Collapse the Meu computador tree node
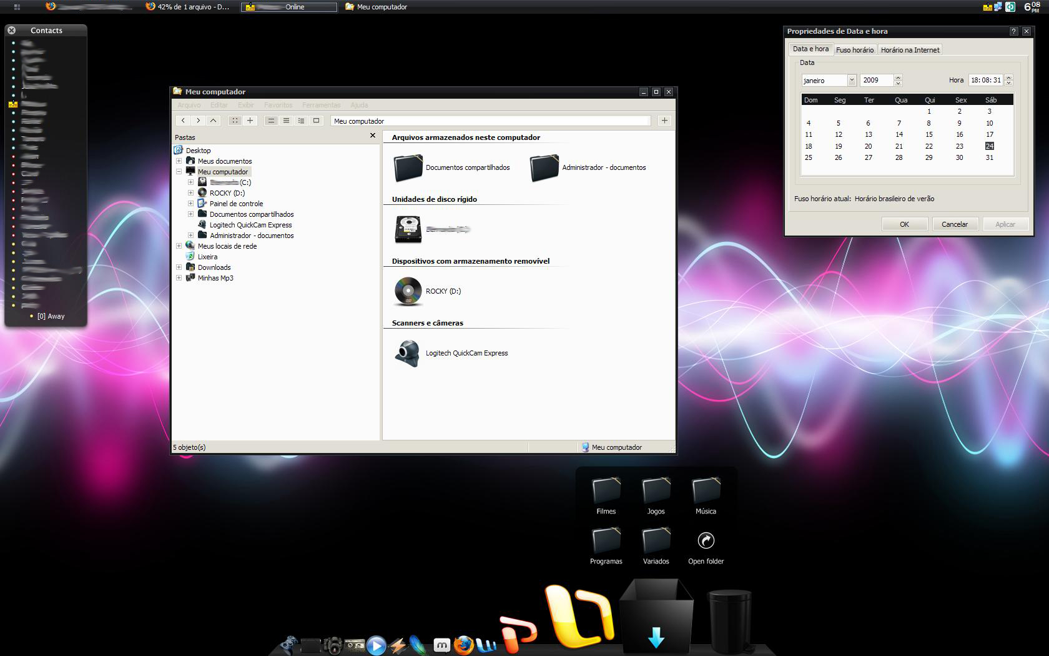The image size is (1049, 656). (179, 172)
